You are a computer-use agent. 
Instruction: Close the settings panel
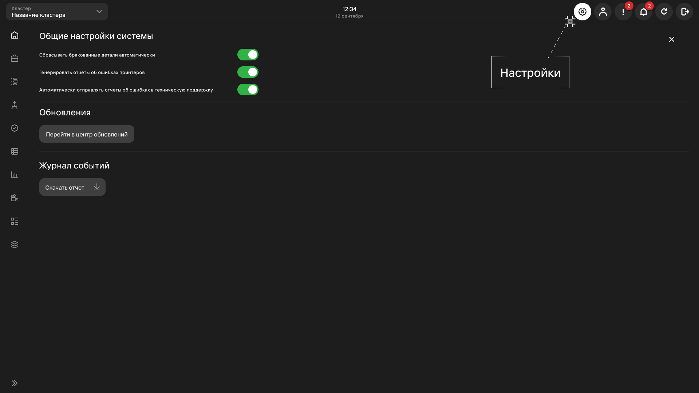click(x=672, y=39)
